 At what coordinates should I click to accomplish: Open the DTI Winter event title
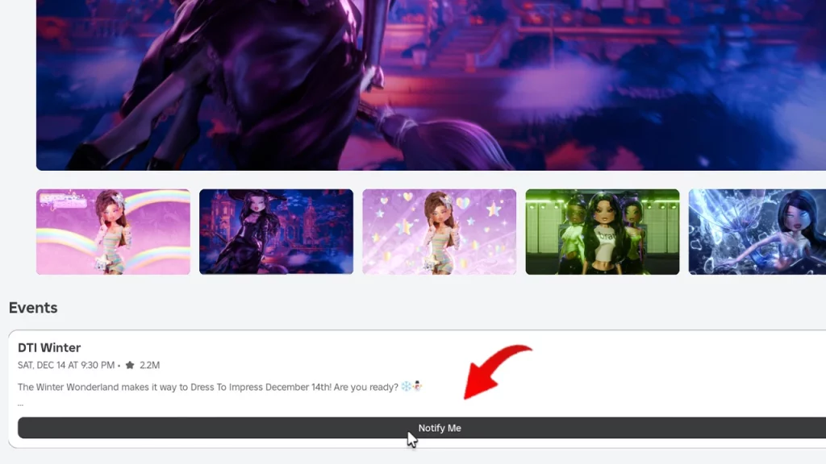(49, 348)
